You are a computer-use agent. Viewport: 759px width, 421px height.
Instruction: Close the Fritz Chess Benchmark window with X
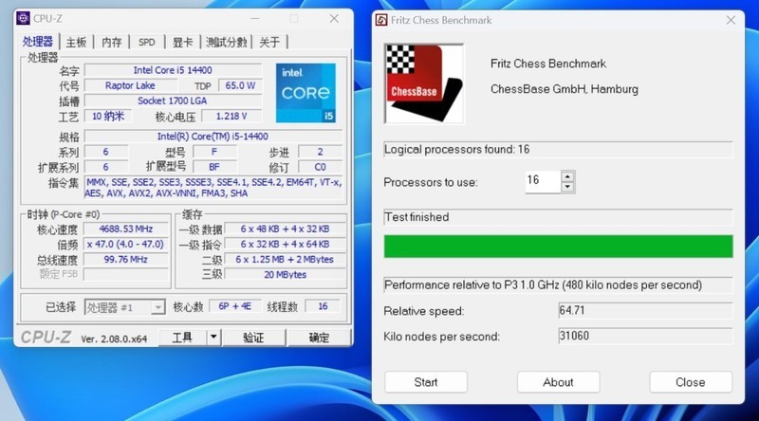[731, 20]
